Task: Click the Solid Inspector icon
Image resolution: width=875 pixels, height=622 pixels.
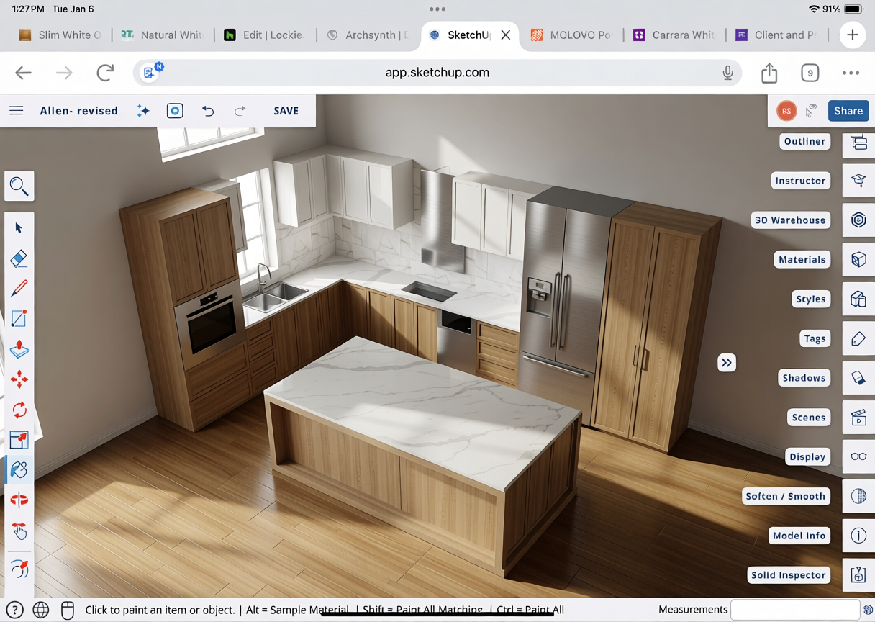Action: 858,575
